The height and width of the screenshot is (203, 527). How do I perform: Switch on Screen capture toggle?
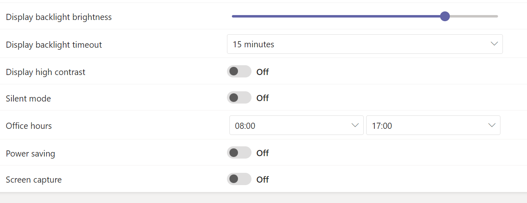(239, 179)
